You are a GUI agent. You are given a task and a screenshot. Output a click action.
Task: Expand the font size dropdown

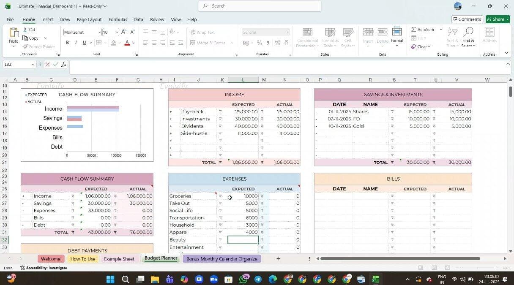coord(117,33)
